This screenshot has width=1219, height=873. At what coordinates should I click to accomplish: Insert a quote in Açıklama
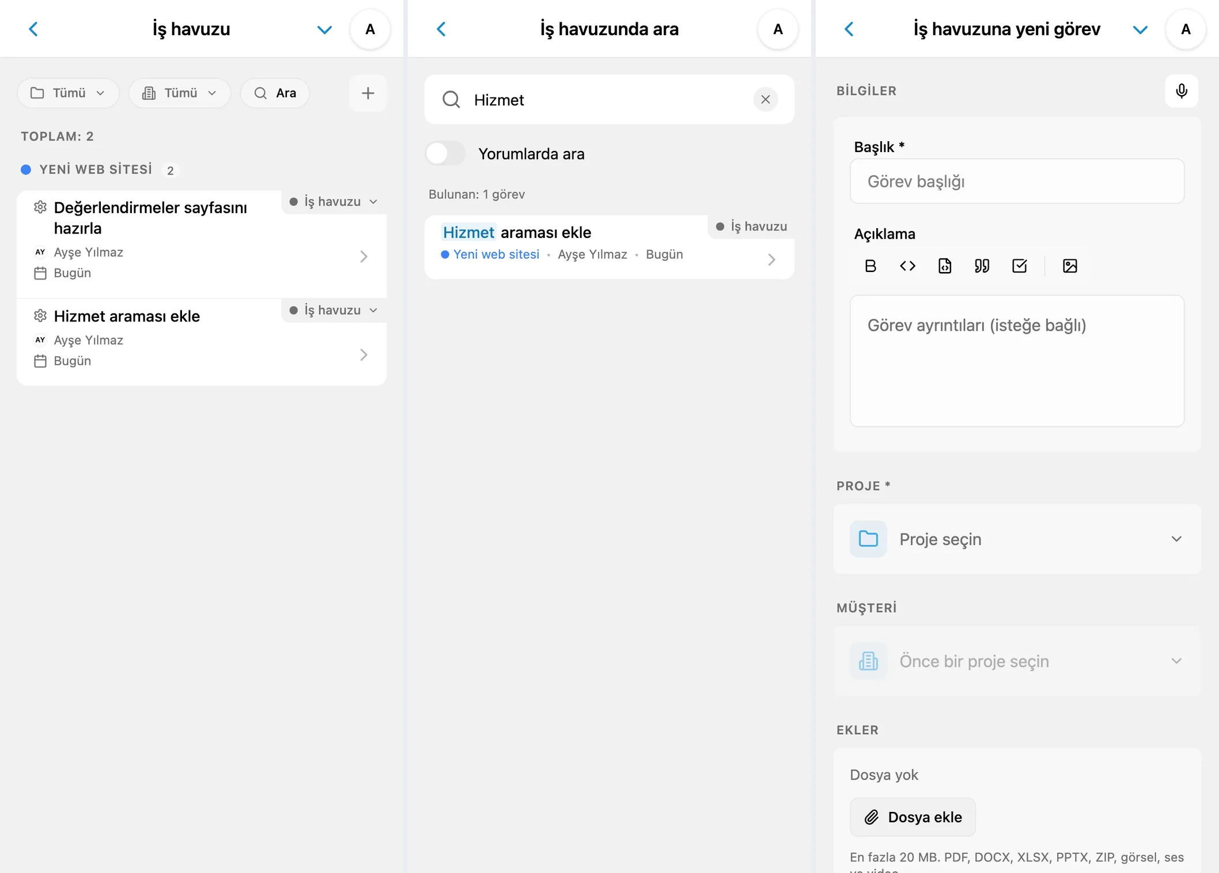click(x=982, y=266)
